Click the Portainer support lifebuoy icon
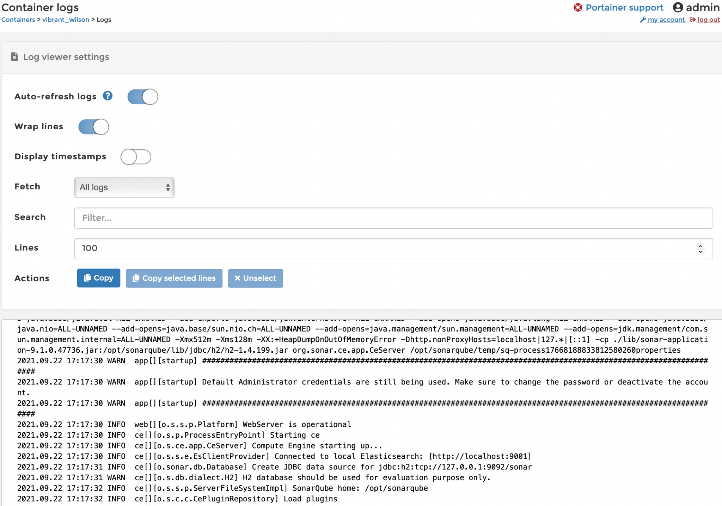Screen dimensions: 722x506 577,7
